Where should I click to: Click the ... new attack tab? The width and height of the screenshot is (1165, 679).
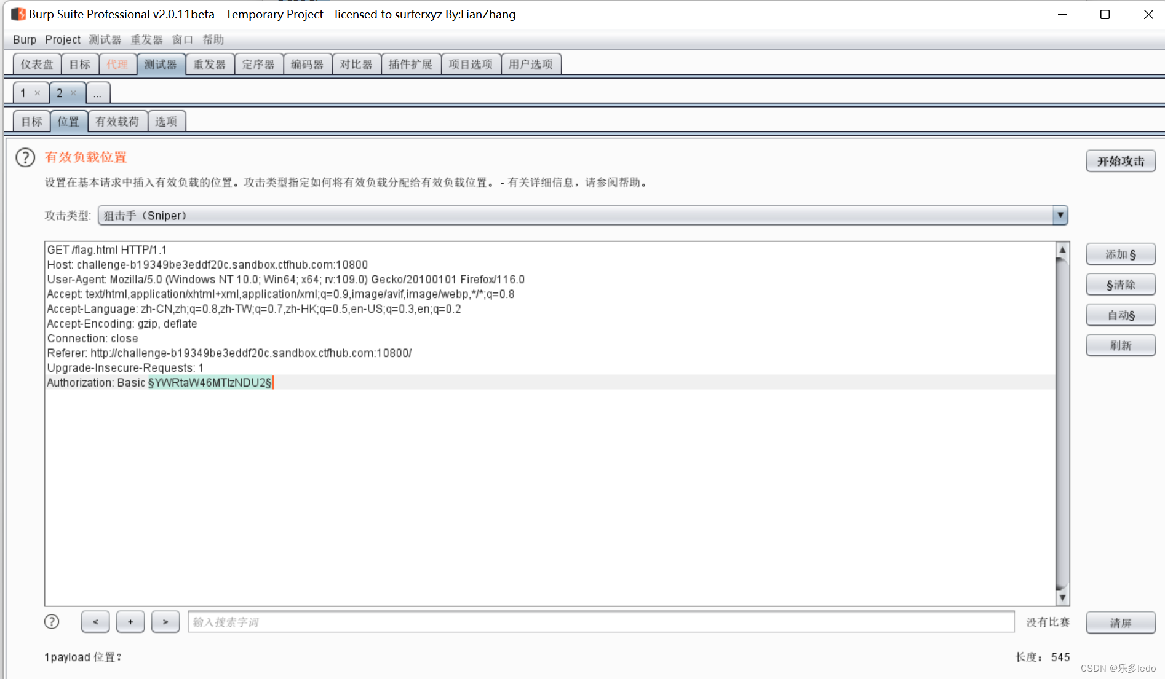pos(98,93)
